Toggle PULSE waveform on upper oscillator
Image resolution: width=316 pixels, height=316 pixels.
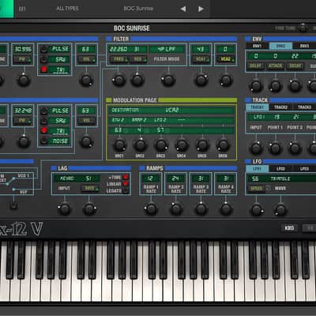click(x=44, y=49)
